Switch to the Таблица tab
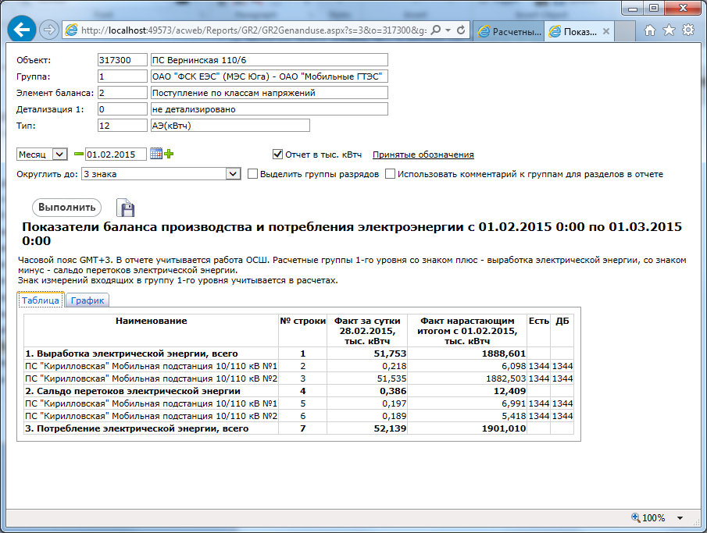Viewport: 707px width, 533px height. 41,300
